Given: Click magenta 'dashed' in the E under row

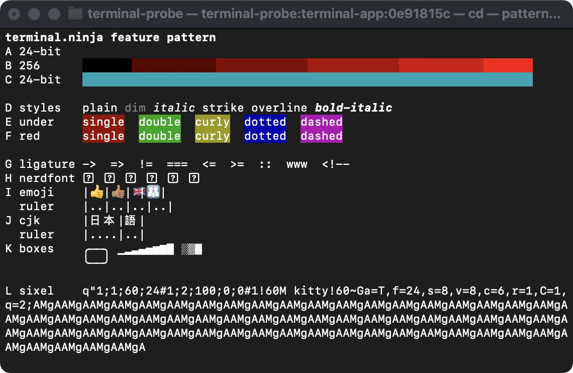Looking at the screenshot, I should 322,122.
